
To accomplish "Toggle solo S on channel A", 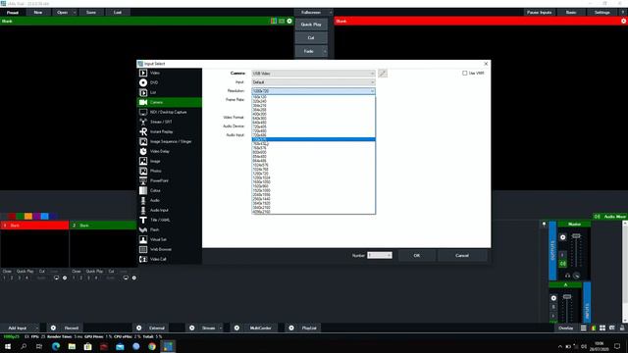I will click(553, 307).
